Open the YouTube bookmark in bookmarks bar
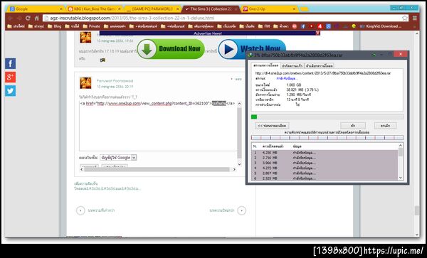 coord(312,26)
